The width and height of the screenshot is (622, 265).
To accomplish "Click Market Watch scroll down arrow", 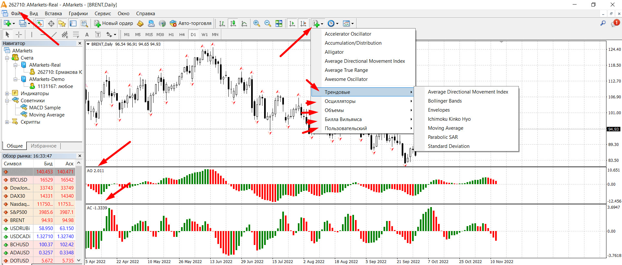I will tap(79, 260).
